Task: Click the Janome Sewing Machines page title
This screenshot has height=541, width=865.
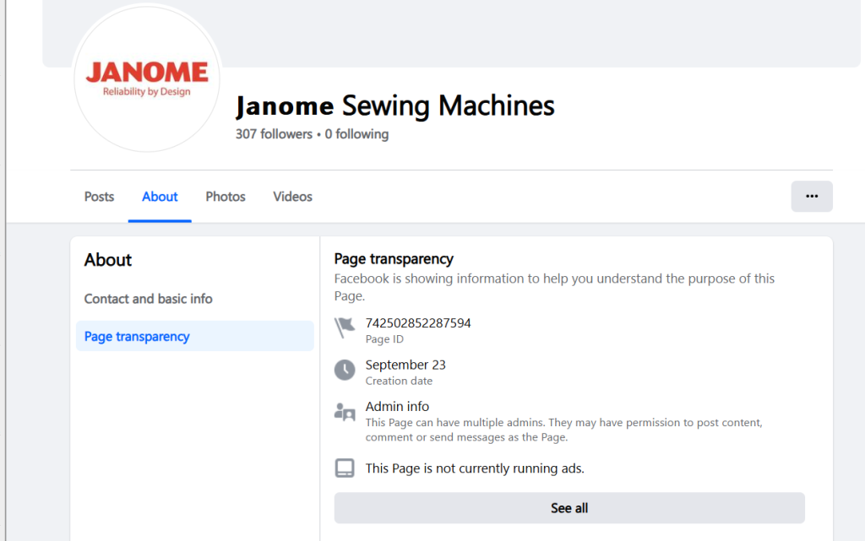Action: 394,105
